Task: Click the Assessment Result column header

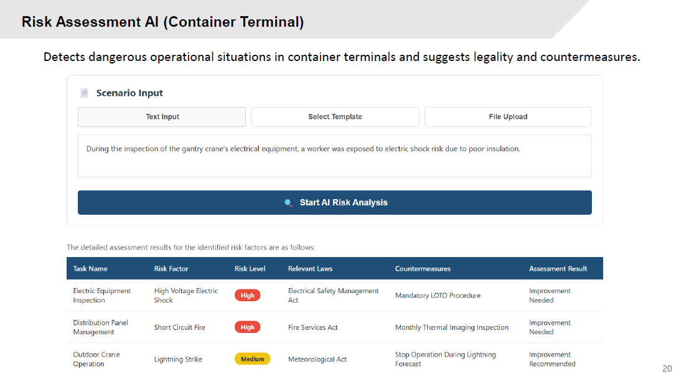Action: tap(558, 269)
